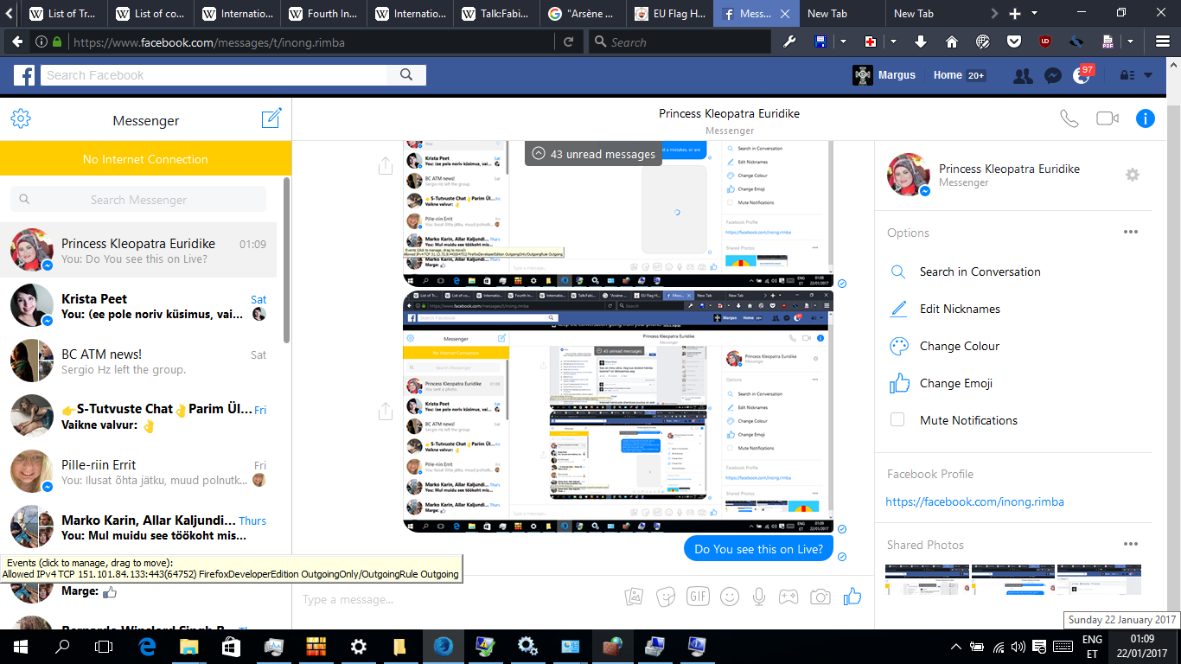Go to Firefox home page icon
This screenshot has width=1181, height=664.
tap(952, 41)
